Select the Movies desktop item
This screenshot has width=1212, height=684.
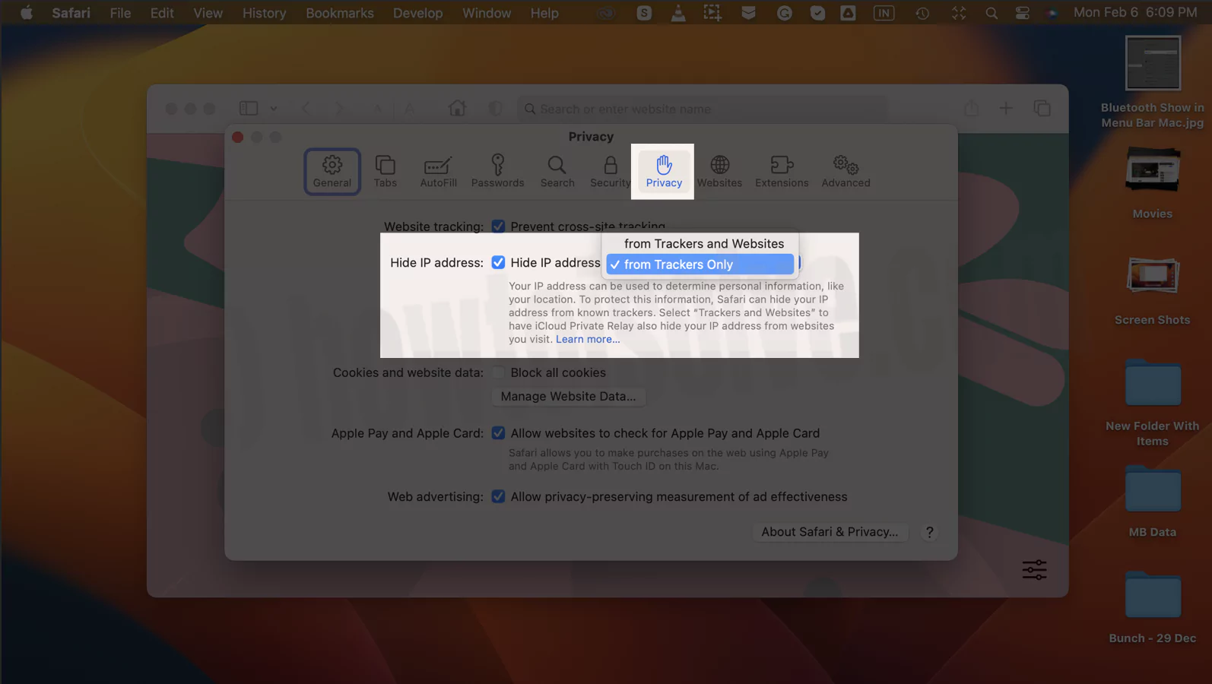point(1152,182)
